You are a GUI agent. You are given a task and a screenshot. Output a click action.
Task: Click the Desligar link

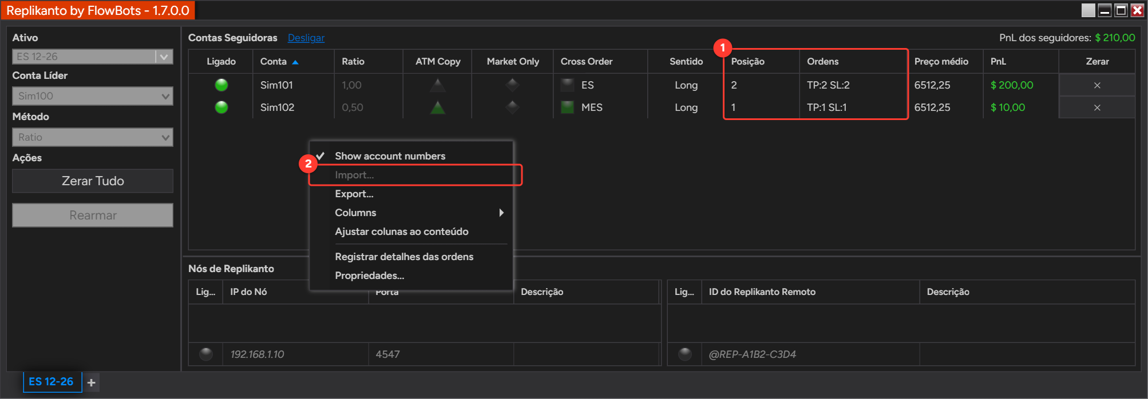306,38
